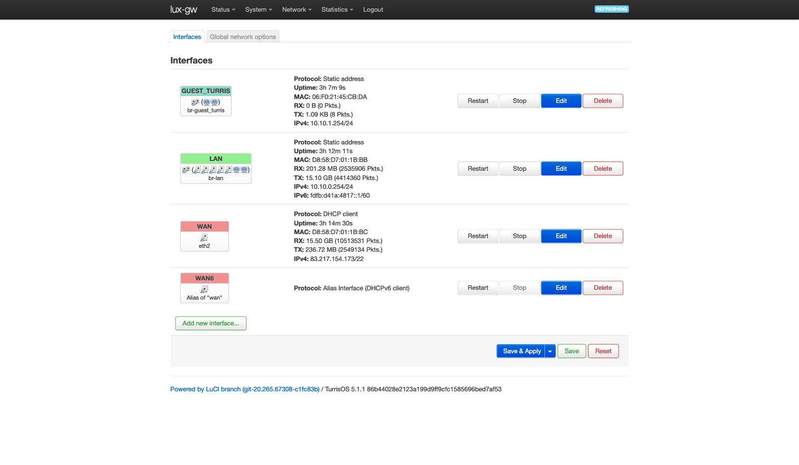This screenshot has width=799, height=465.
Task: Click MAC 06:F0:21:45:CB:DA text
Action: (330, 97)
